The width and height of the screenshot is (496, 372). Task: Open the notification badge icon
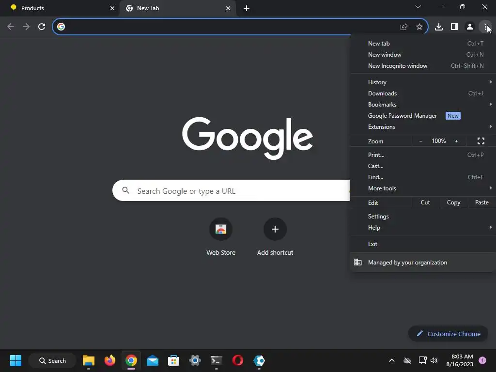point(482,360)
